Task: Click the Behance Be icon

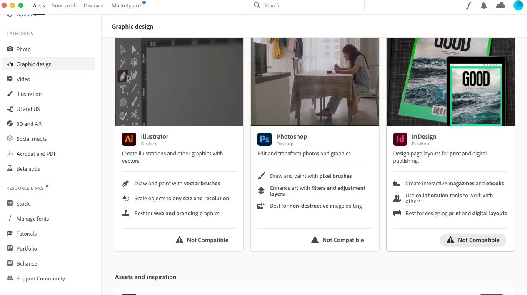Action: (10, 263)
